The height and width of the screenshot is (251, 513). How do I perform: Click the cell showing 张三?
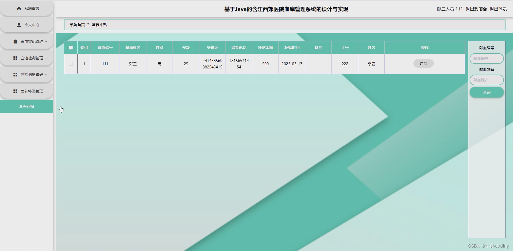pos(133,64)
